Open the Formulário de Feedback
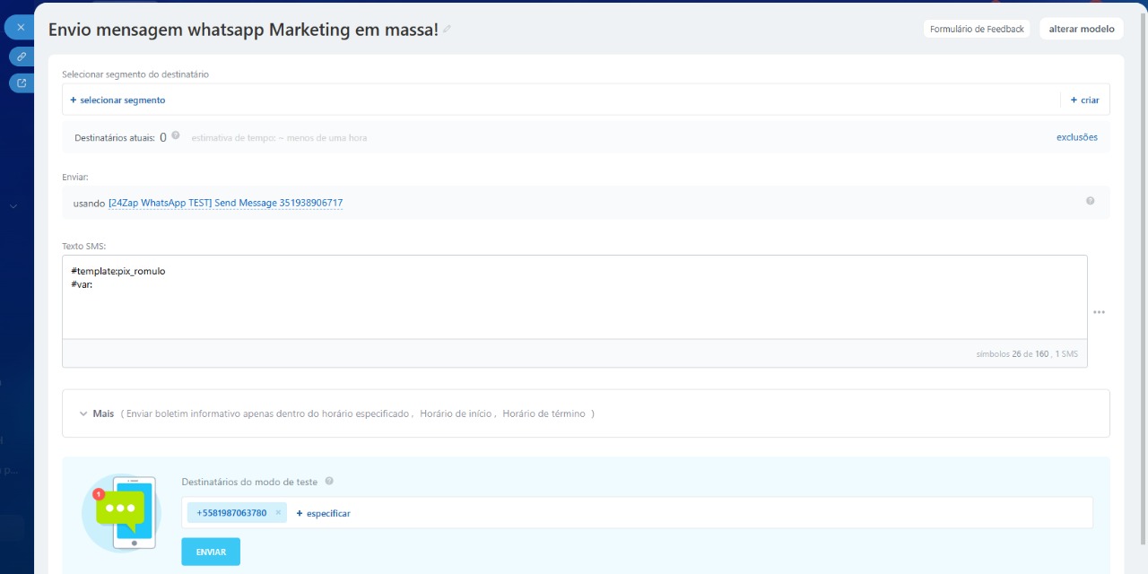The width and height of the screenshot is (1148, 574). tap(976, 29)
